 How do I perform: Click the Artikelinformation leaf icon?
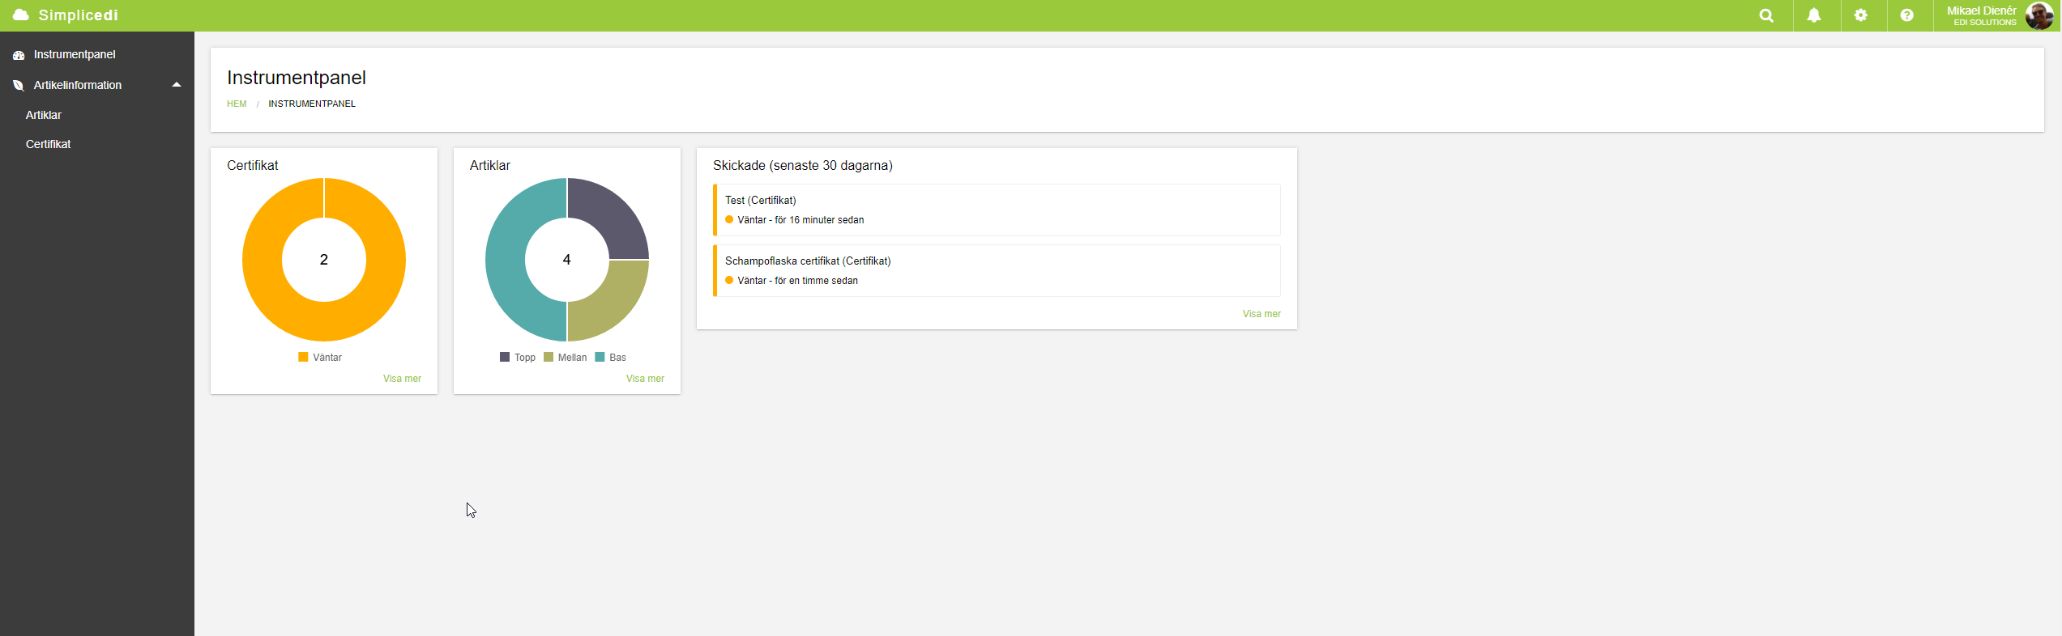[19, 85]
